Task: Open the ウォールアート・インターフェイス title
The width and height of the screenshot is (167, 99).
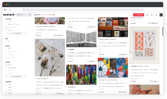Action: coord(108,80)
